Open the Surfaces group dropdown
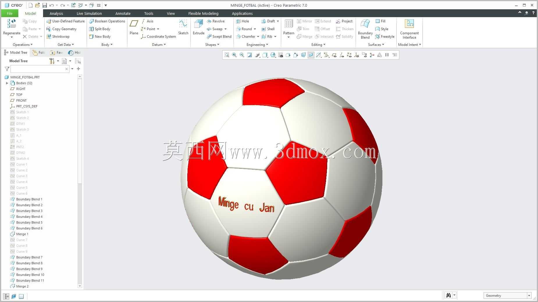The image size is (538, 302). click(376, 45)
